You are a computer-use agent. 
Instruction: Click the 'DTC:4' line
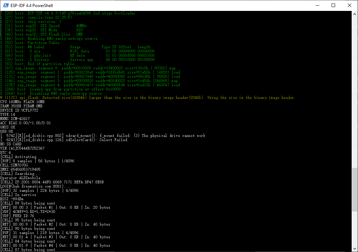(6, 152)
